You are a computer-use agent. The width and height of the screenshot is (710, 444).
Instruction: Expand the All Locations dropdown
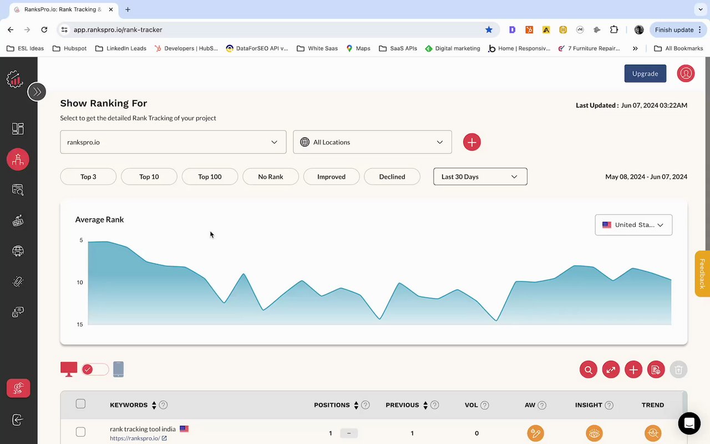coord(372,142)
